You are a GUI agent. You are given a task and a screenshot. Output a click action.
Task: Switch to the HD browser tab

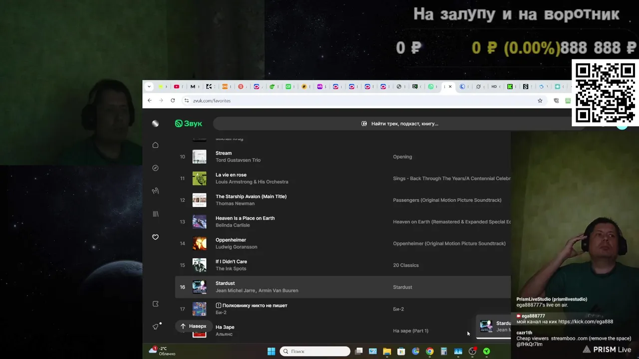coord(494,87)
